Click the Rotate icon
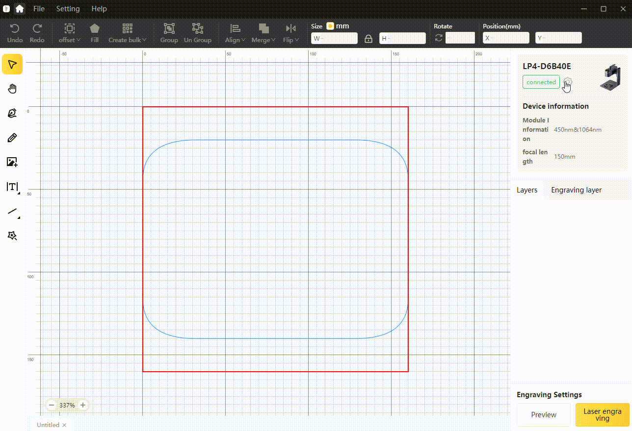The height and width of the screenshot is (431, 632). click(439, 38)
